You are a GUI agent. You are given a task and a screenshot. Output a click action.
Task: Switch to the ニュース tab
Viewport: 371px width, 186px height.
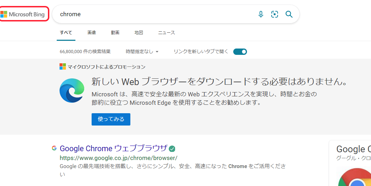[166, 33]
